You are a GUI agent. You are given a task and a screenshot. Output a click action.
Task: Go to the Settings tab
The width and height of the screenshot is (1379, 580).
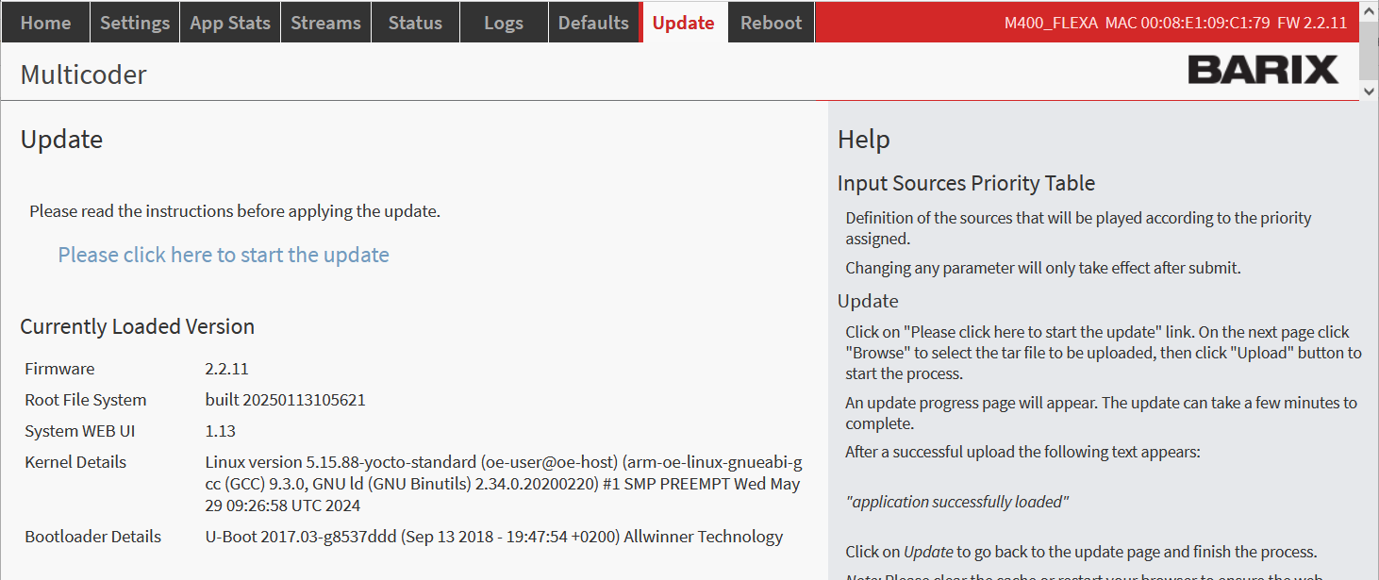tap(135, 23)
